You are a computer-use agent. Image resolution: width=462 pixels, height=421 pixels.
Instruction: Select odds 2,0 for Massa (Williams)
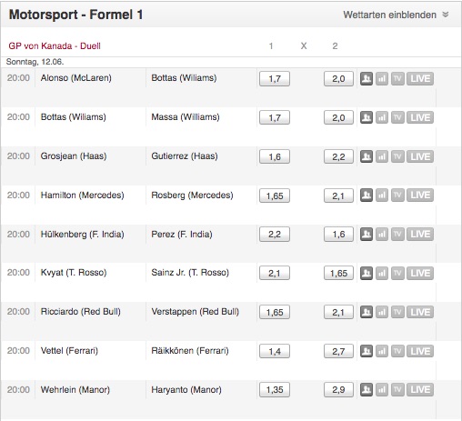click(338, 117)
